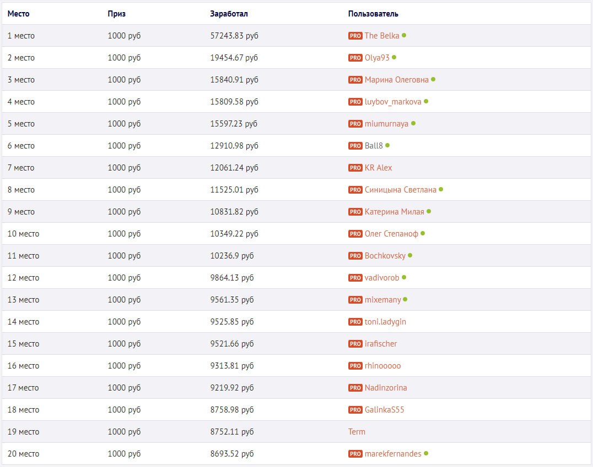Screen dimensions: 593x467
Task: Click the 57243.83 руб earnings cell
Action: tap(234, 36)
